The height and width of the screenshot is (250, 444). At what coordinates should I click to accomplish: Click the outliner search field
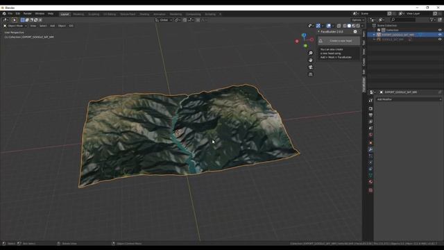point(403,19)
